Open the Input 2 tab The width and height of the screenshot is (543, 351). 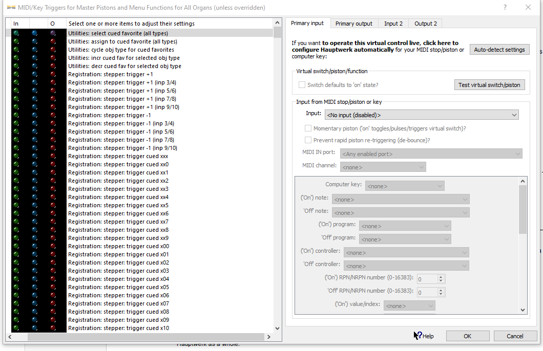[393, 24]
